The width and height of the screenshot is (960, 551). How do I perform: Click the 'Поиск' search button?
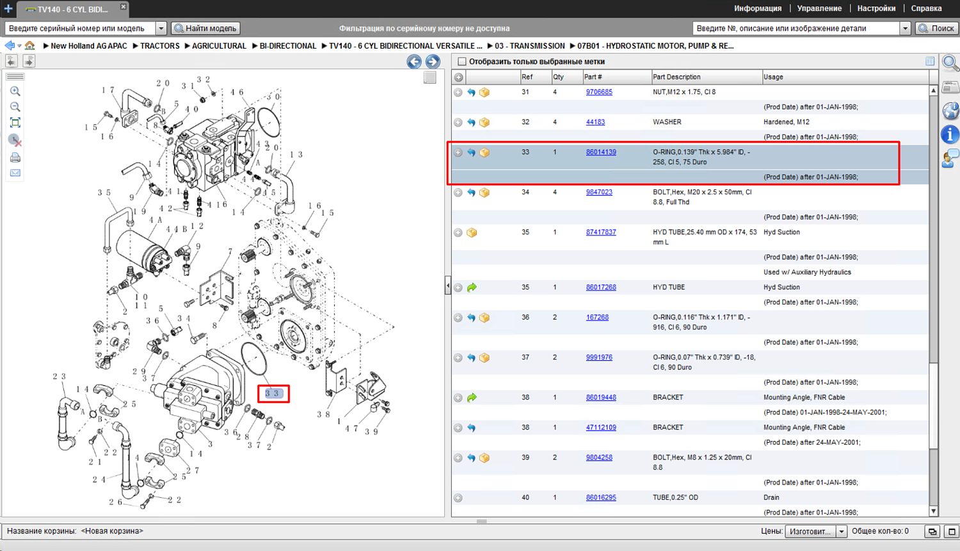(937, 28)
